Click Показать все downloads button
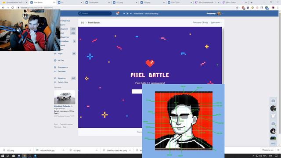Image resolution: width=281 pixels, height=158 pixels. coord(268,150)
